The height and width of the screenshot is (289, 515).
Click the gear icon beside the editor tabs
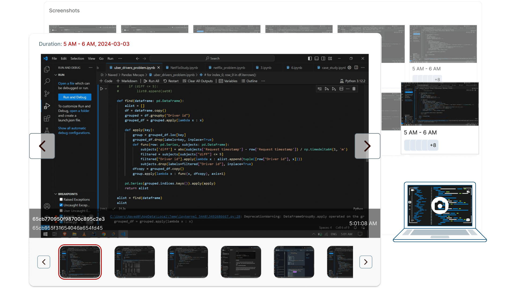[x=349, y=67]
